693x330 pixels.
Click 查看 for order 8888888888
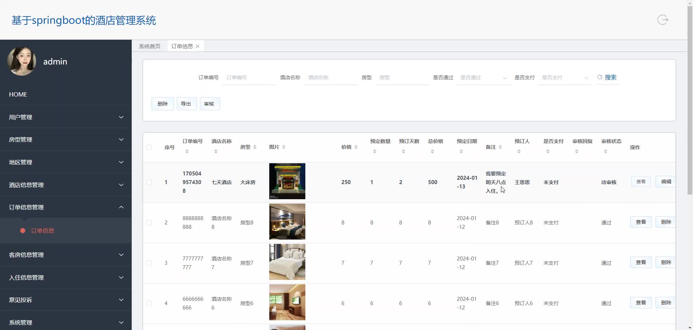(x=641, y=222)
